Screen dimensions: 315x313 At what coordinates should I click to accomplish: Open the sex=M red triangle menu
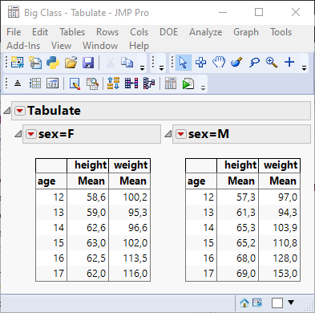tap(181, 134)
